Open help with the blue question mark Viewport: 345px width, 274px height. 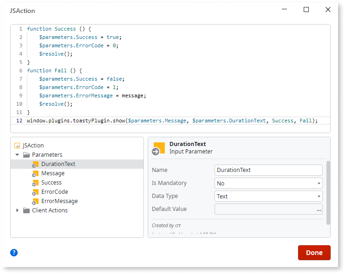point(14,253)
